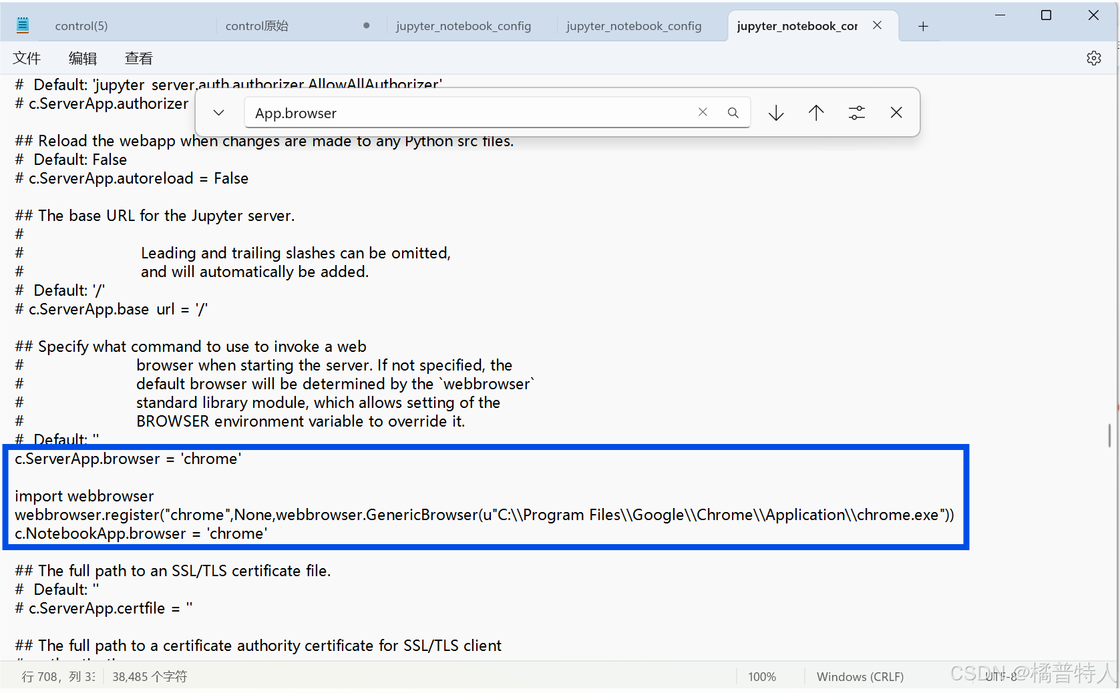Click the 行 708 cursor position

[57, 676]
